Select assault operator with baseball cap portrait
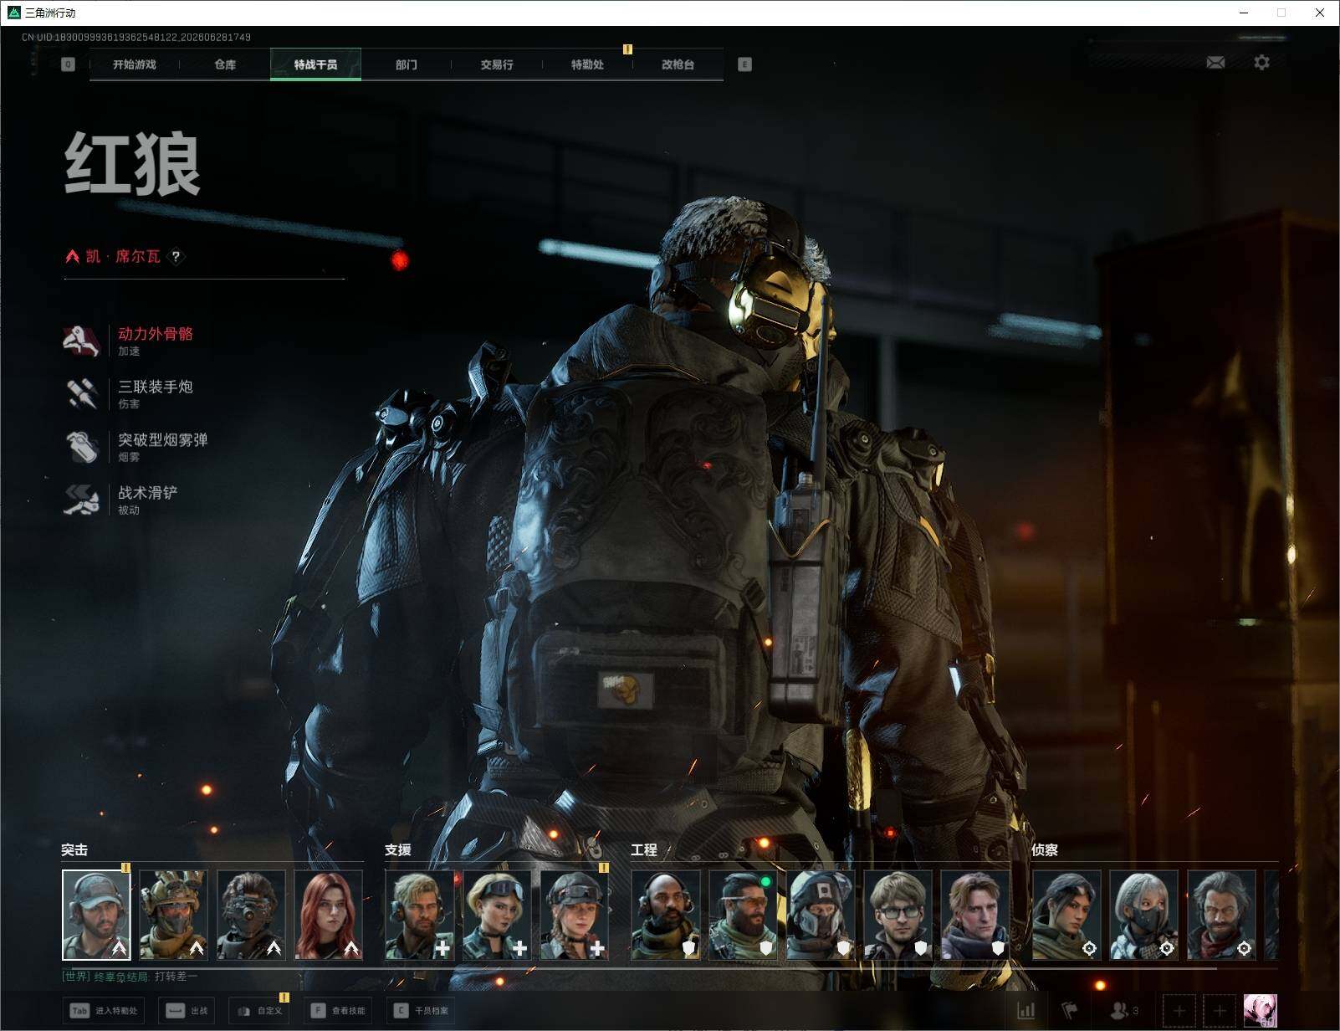 (96, 915)
